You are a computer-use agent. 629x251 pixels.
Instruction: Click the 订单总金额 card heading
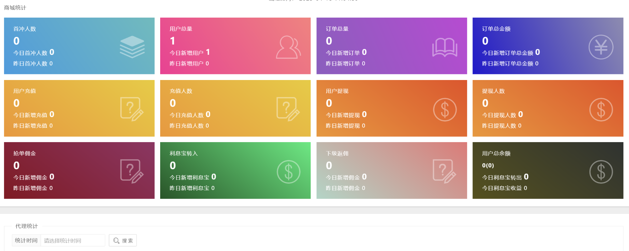496,29
